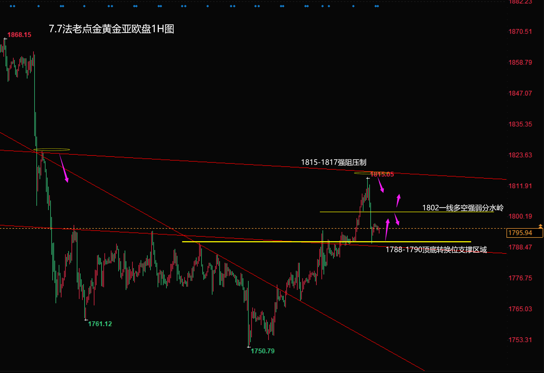Image resolution: width=544 pixels, height=373 pixels.
Task: Click the 1868.15 high price label
Action: (19, 35)
